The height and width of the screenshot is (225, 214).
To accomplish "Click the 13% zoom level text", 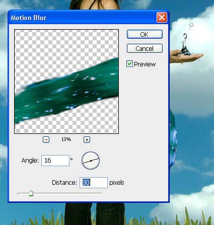I will pyautogui.click(x=66, y=139).
